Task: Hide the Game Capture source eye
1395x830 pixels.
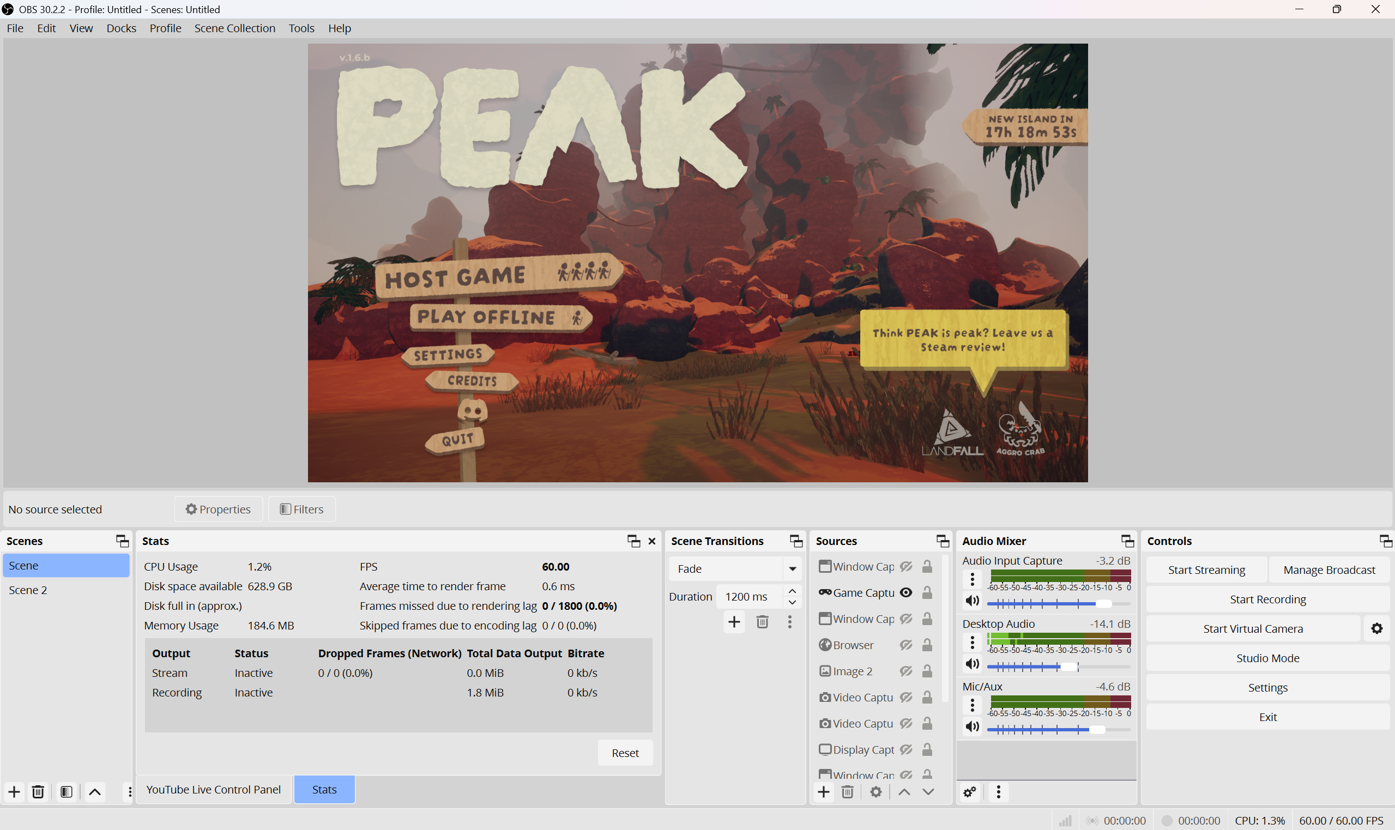Action: pos(906,593)
